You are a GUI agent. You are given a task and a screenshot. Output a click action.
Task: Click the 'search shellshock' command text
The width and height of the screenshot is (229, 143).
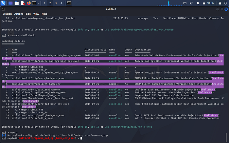point(23,35)
